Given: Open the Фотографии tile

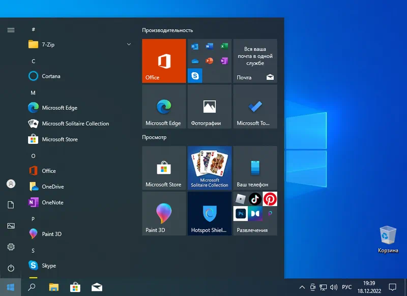Looking at the screenshot, I should point(210,107).
